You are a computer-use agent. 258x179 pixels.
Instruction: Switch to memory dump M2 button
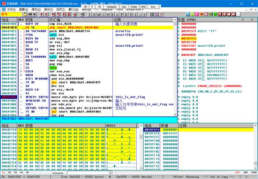coord(10,172)
